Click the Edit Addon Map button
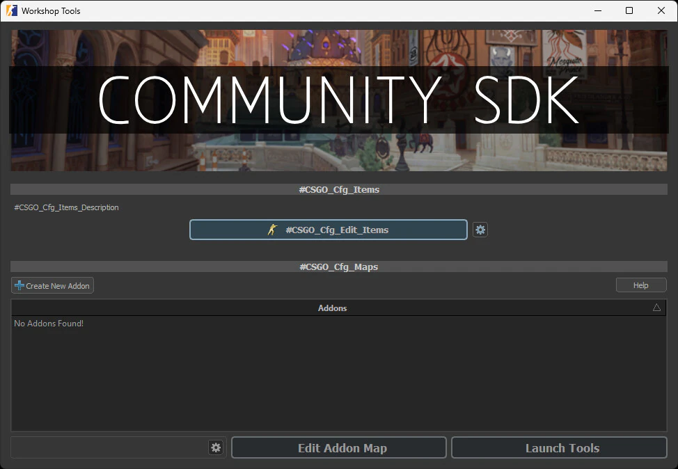Image resolution: width=678 pixels, height=469 pixels. click(x=338, y=447)
